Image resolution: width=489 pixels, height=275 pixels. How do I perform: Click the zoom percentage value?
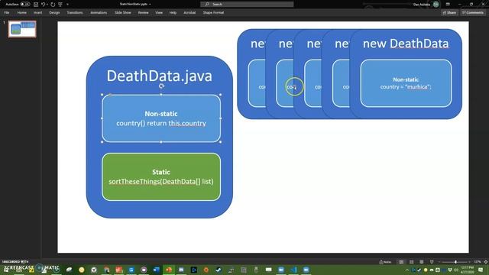pos(477,262)
